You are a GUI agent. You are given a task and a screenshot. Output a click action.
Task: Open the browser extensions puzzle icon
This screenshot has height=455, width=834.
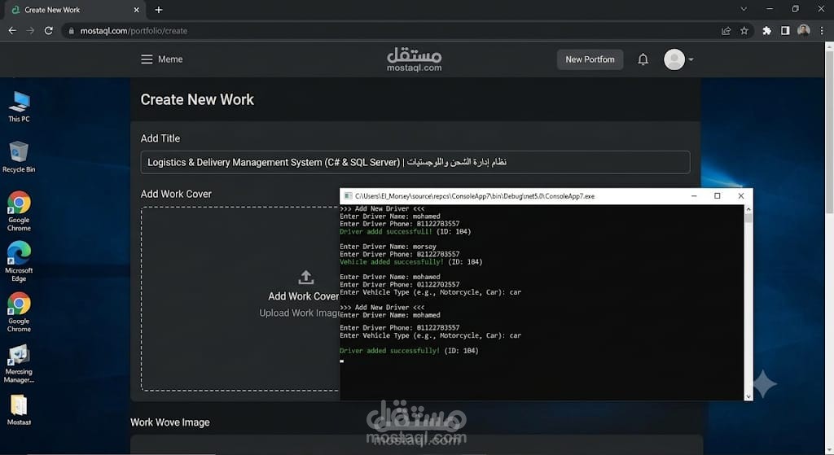[767, 31]
